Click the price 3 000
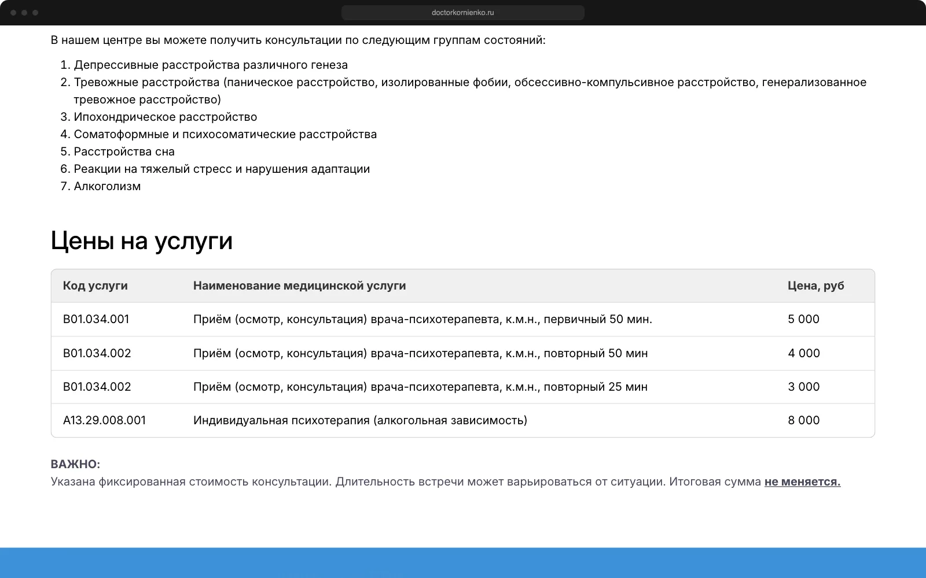Screen dimensions: 926x578 pyautogui.click(x=804, y=387)
